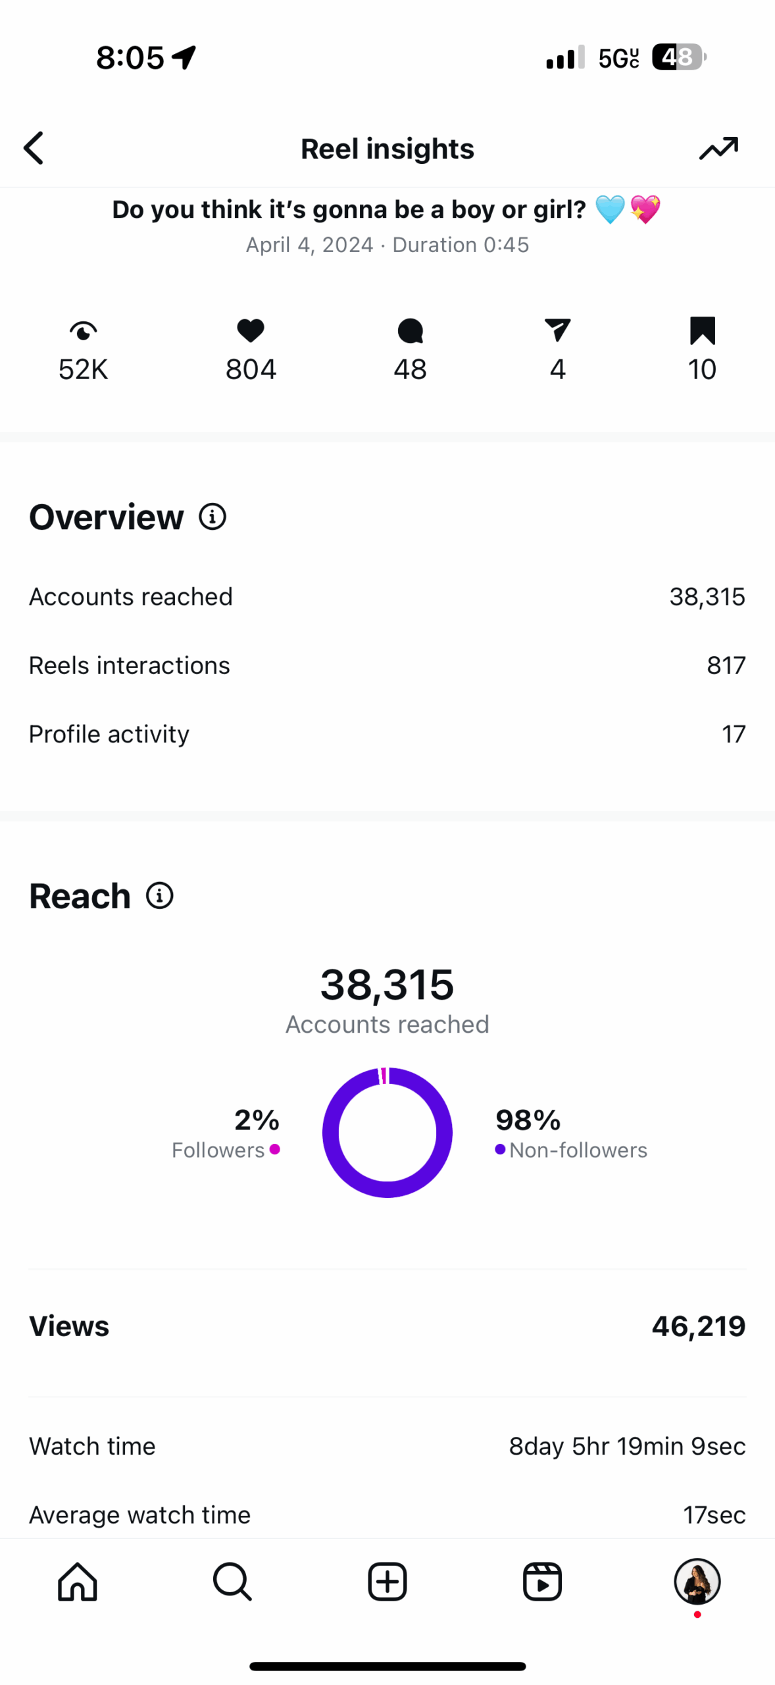Viewport: 775px width, 1685px height.
Task: Select the Profile activity row
Action: [387, 734]
